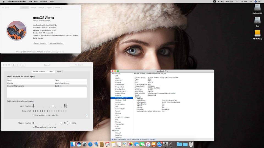Open the Trash in the Dock
This screenshot has height=148, width=264.
coord(191,144)
